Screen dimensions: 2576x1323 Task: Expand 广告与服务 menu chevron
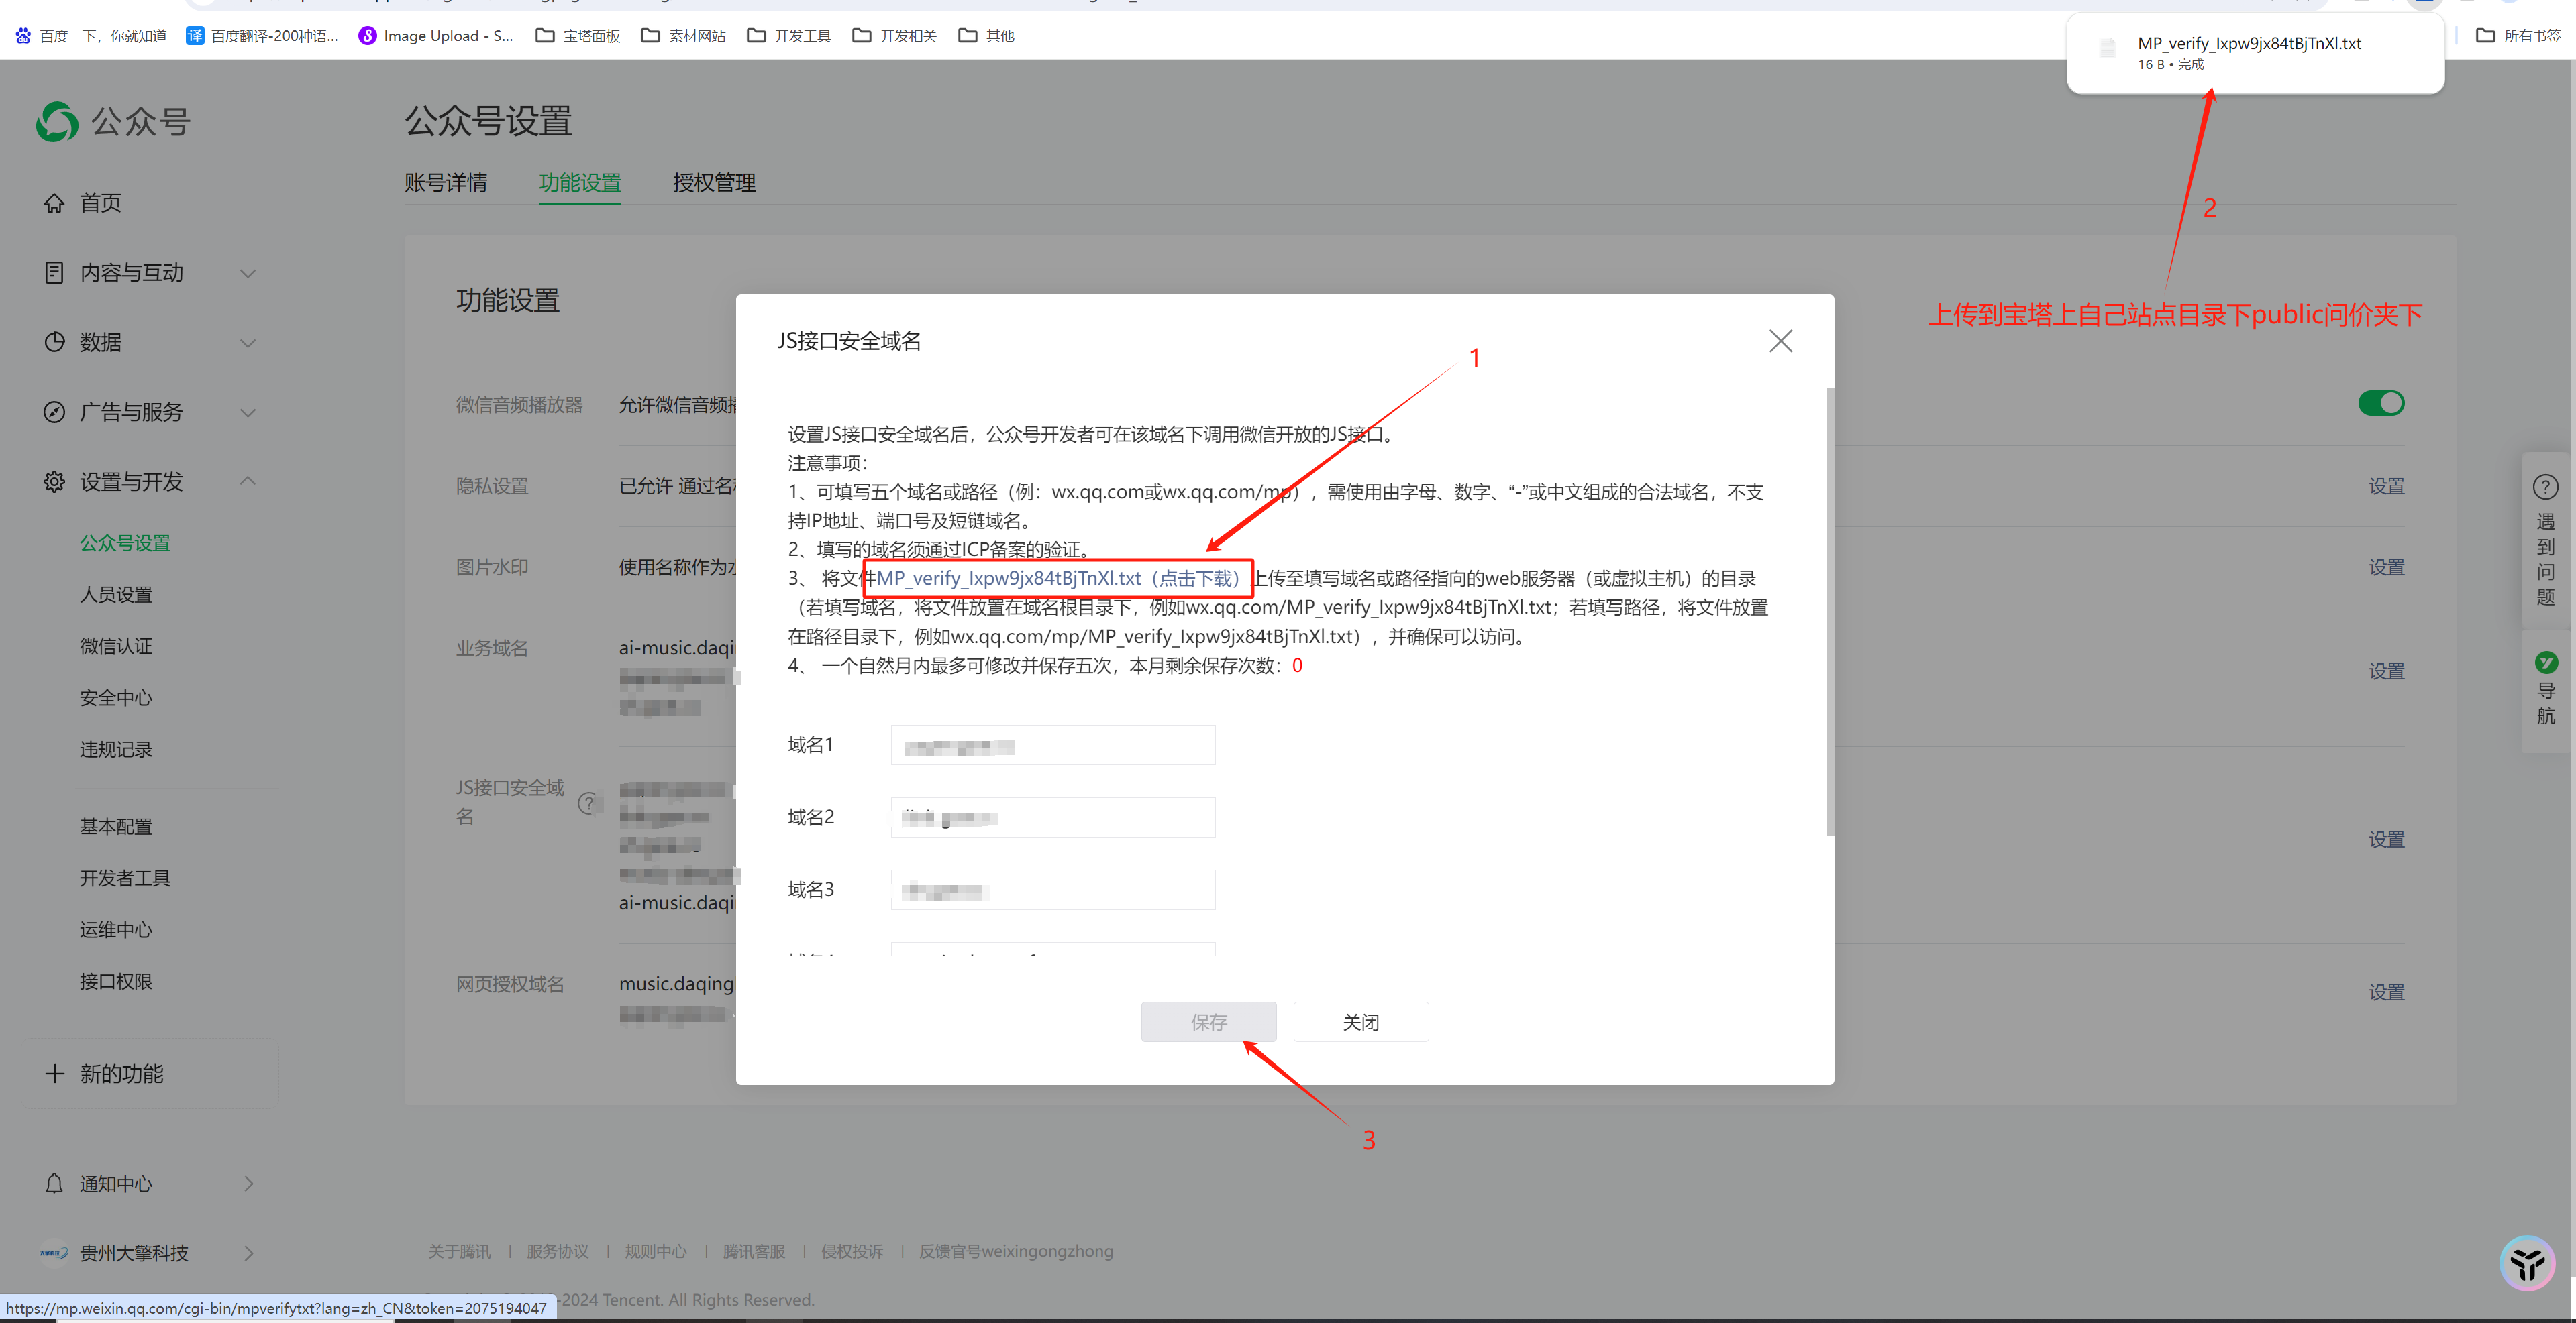[x=248, y=412]
